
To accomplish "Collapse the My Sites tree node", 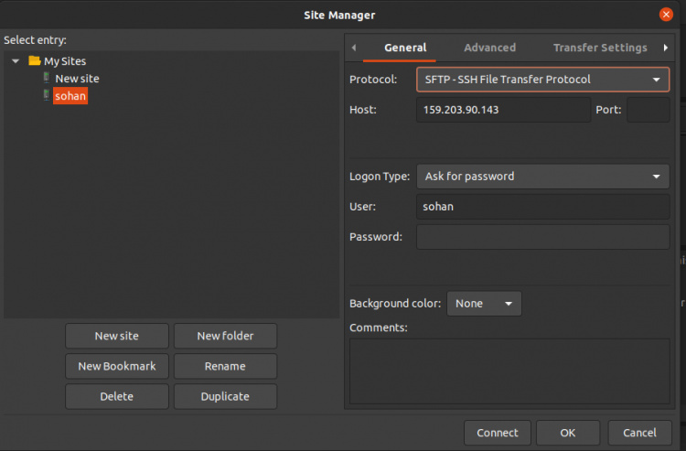I will pos(16,61).
